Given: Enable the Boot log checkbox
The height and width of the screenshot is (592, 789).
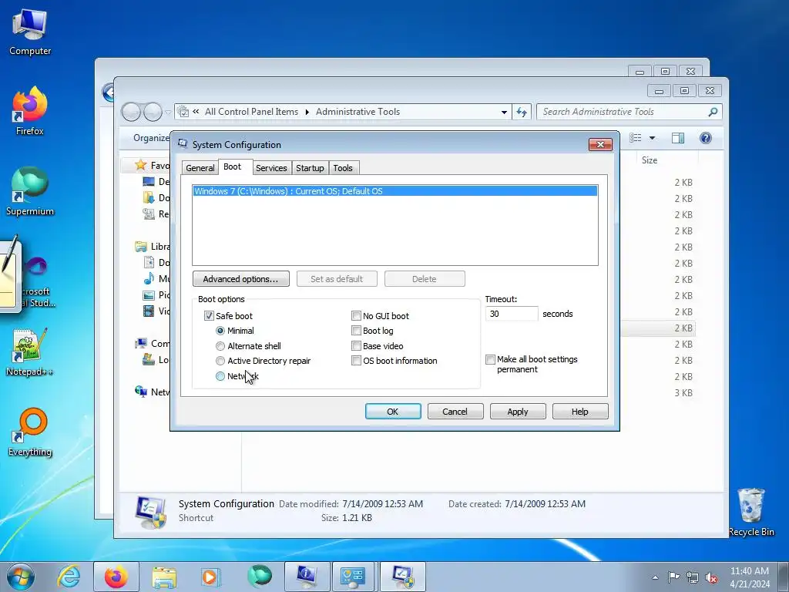Looking at the screenshot, I should [x=356, y=331].
